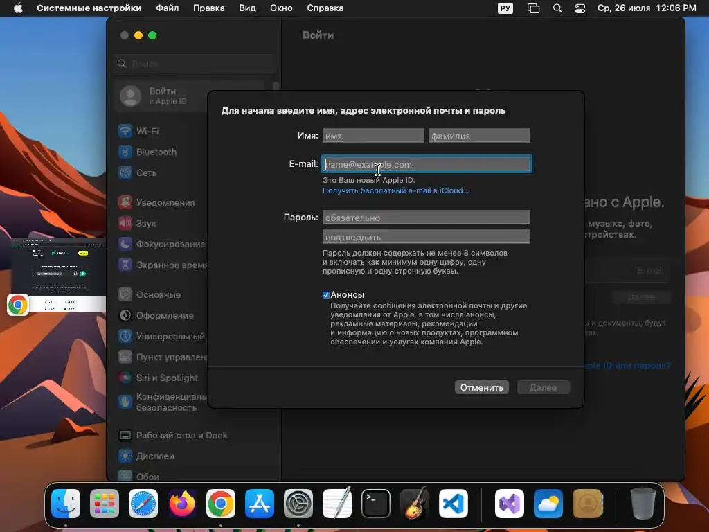Open the Правка menu
The width and height of the screenshot is (709, 532).
[209, 8]
